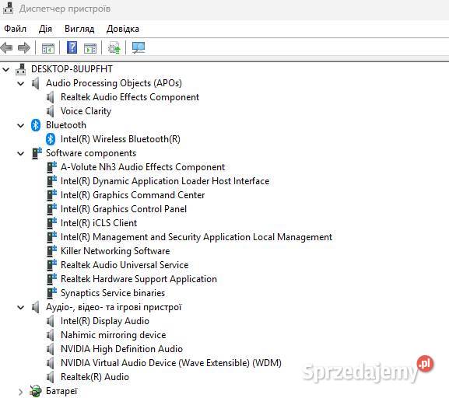This screenshot has height=398, width=449.
Task: Open the Довідка menu
Action: (123, 29)
